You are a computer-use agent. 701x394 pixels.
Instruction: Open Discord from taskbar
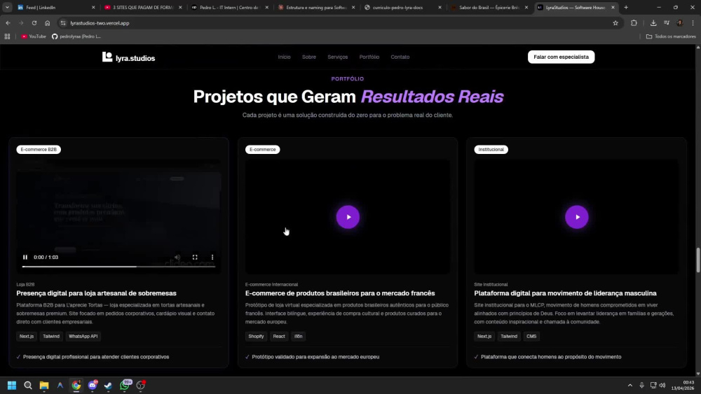(93, 385)
